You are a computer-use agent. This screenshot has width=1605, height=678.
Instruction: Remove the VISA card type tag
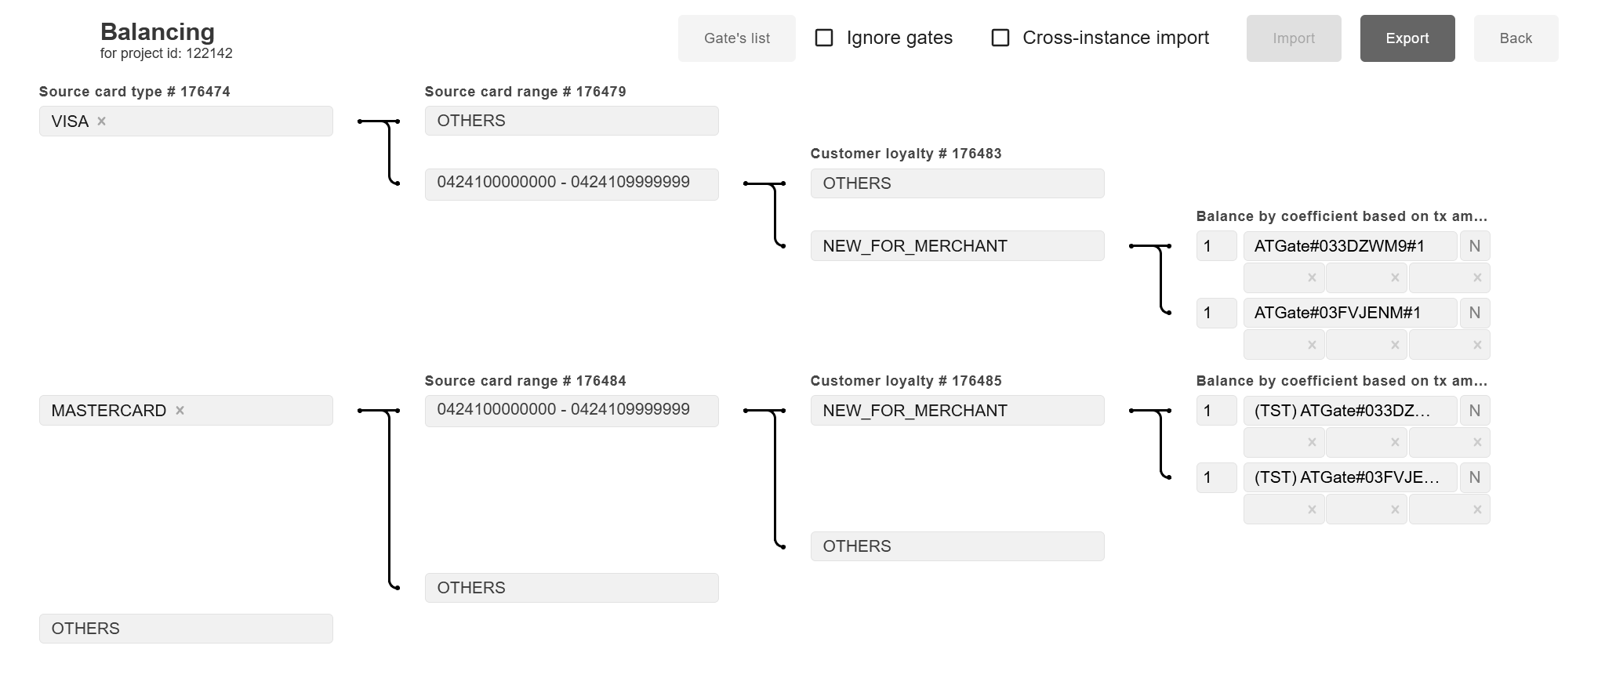click(x=101, y=121)
